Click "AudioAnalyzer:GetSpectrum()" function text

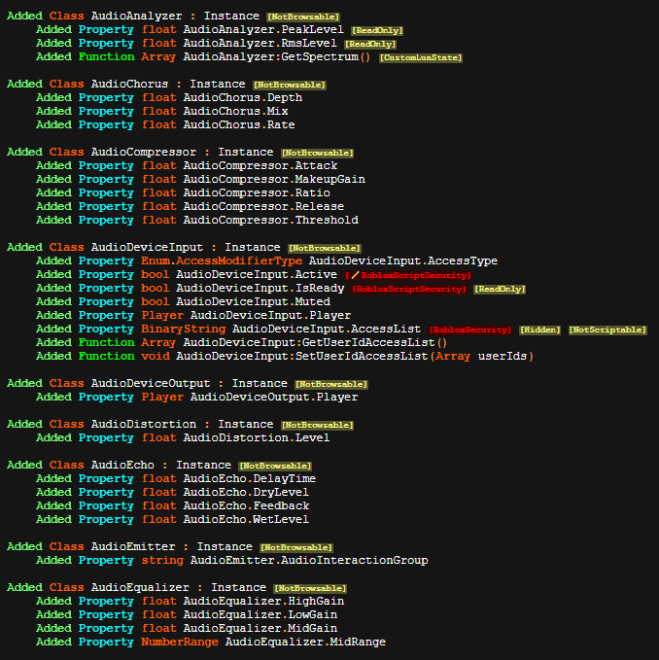pyautogui.click(x=277, y=56)
